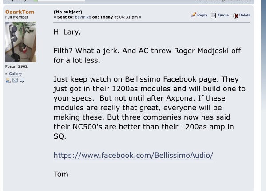Viewport: 266px width, 191px height.
Task: Click the mailbox capacity bar at top
Action: pos(59,1)
